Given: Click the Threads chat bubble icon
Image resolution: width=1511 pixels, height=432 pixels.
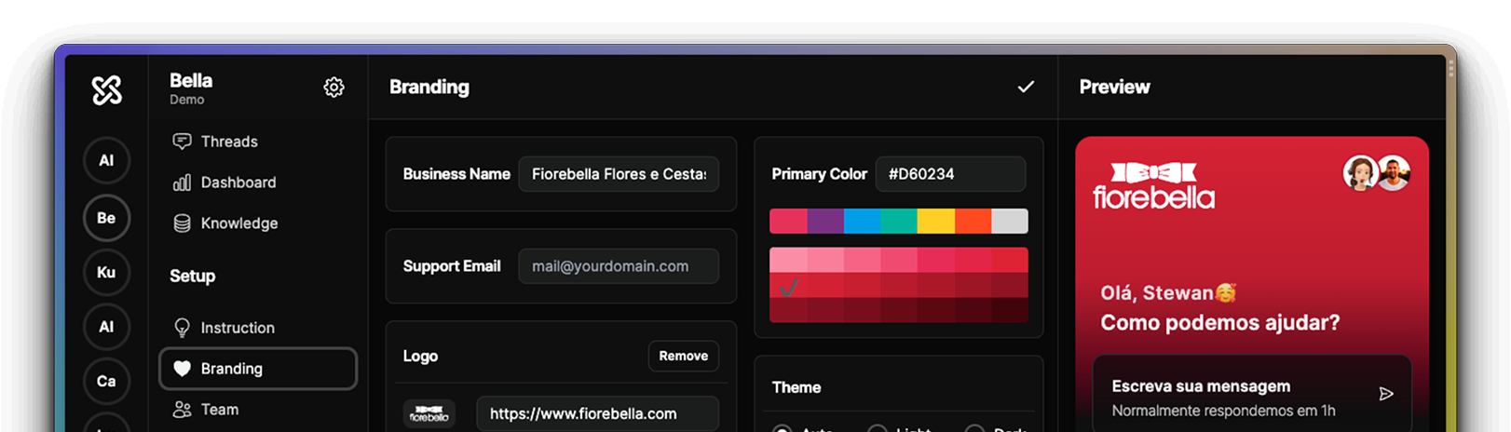Looking at the screenshot, I should pos(182,142).
